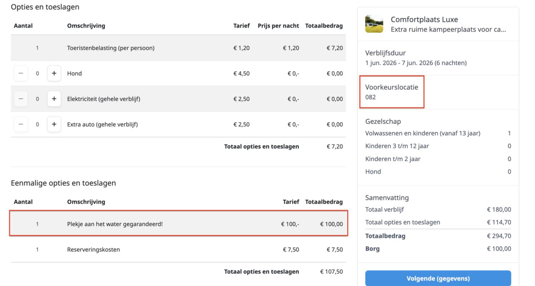The width and height of the screenshot is (535, 286).
Task: Select the Voorkeurslocatie 082 section
Action: click(392, 92)
